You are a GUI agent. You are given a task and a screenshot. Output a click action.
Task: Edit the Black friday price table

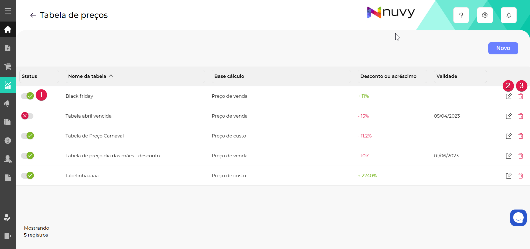point(508,96)
